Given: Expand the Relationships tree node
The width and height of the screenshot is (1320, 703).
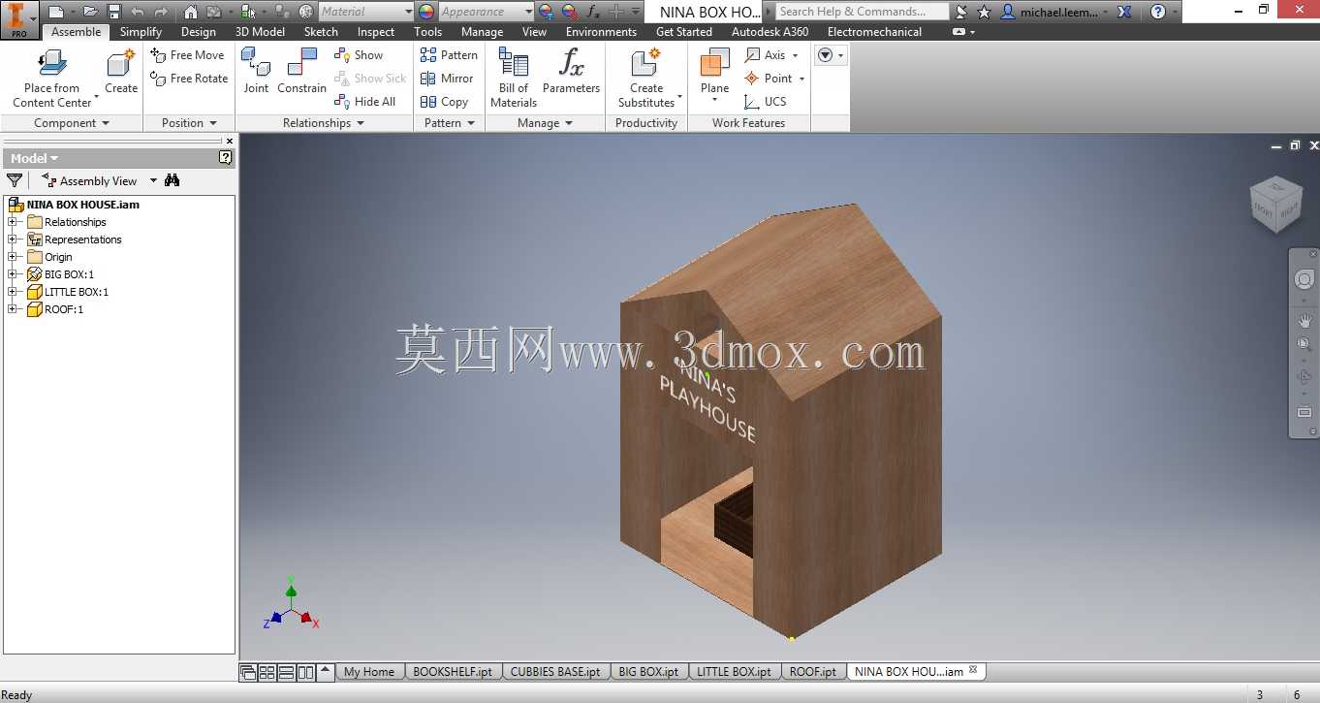Looking at the screenshot, I should pos(13,222).
